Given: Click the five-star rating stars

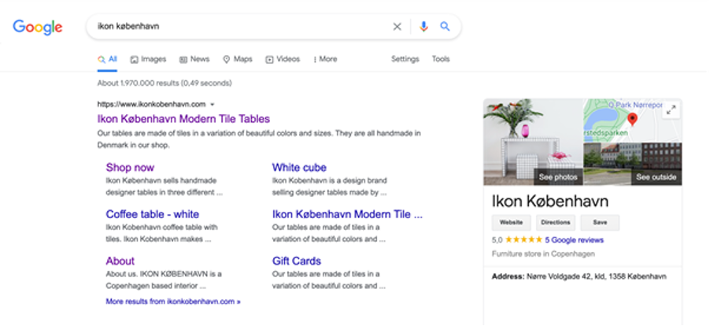Looking at the screenshot, I should pos(523,239).
